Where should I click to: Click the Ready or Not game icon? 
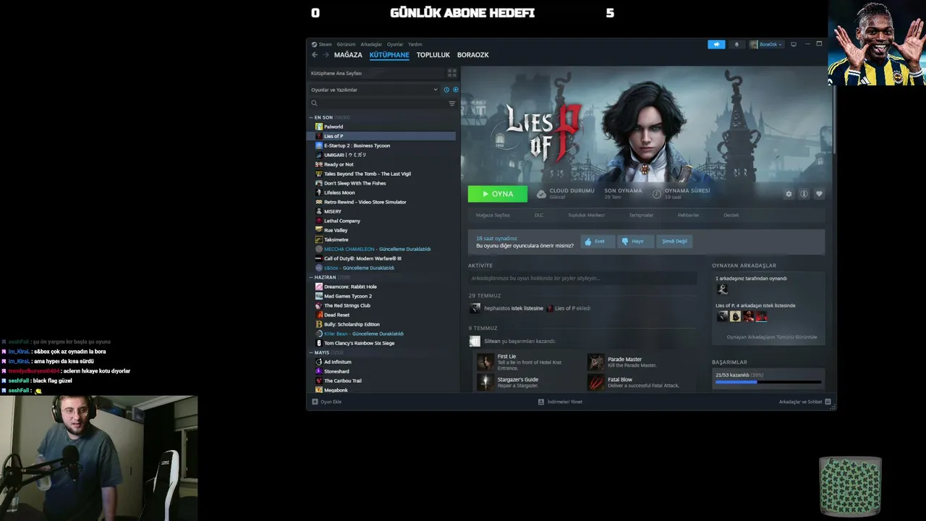[319, 164]
